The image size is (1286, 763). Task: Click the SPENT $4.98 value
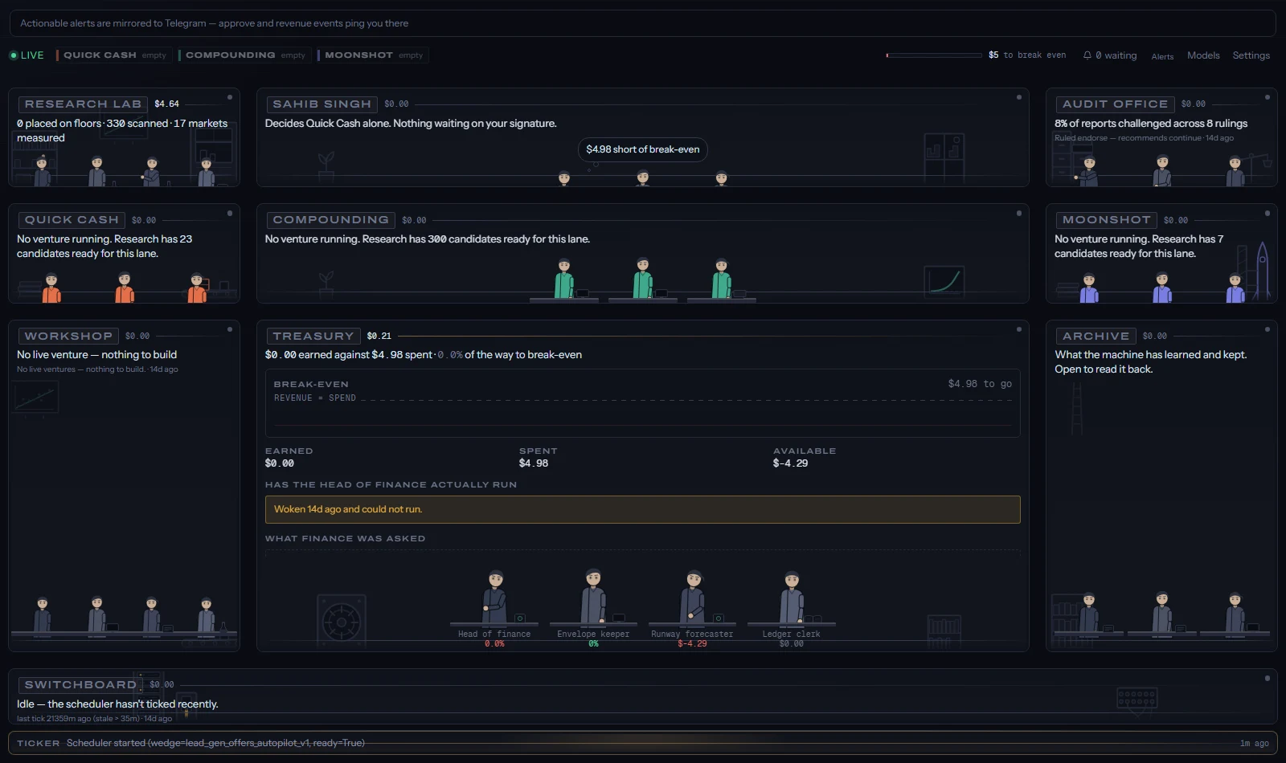coord(534,463)
